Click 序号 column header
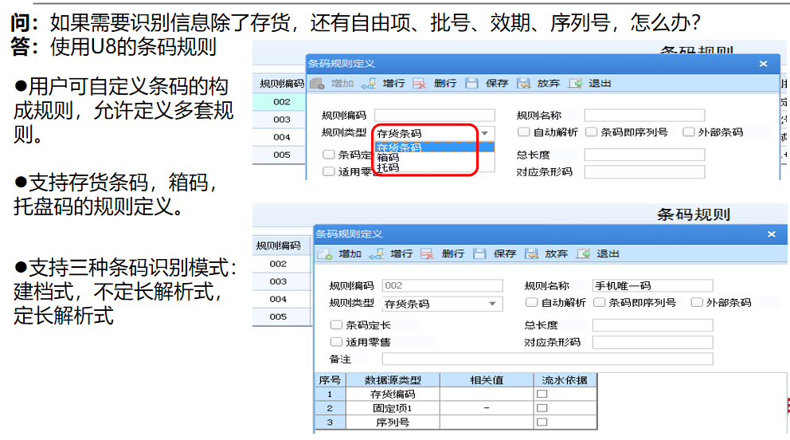The height and width of the screenshot is (440, 790). pos(330,380)
